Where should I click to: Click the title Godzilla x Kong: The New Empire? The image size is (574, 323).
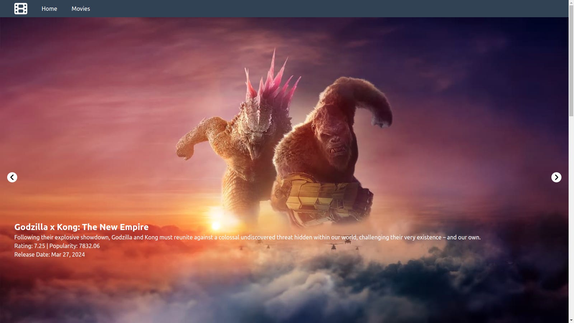click(x=81, y=227)
